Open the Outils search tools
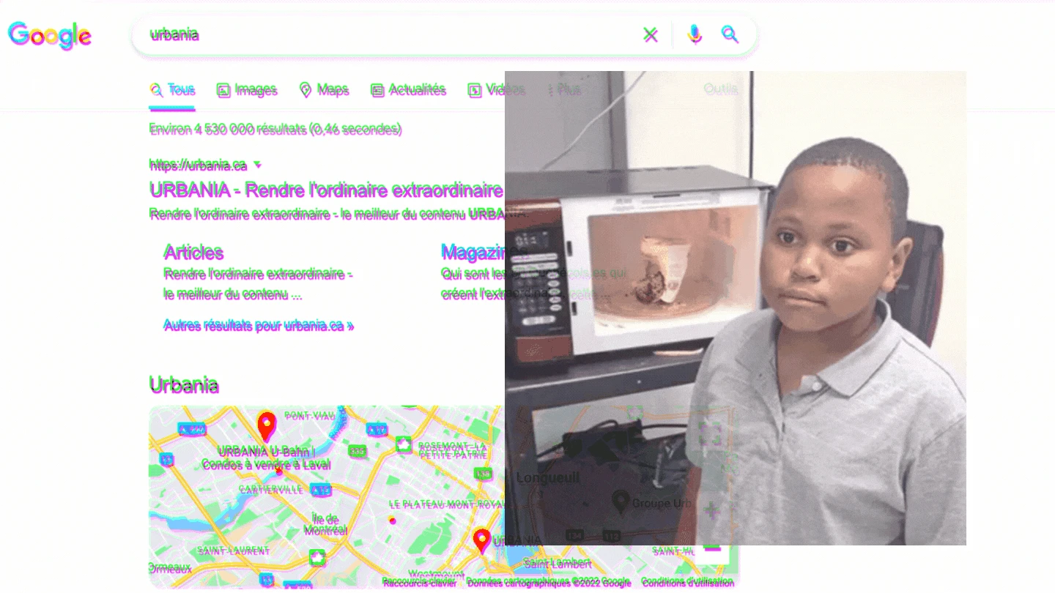This screenshot has height=593, width=1055. click(x=720, y=89)
